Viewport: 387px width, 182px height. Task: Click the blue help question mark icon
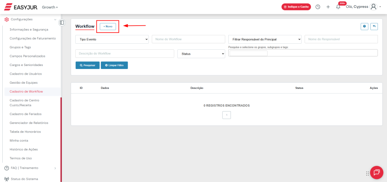(365, 26)
